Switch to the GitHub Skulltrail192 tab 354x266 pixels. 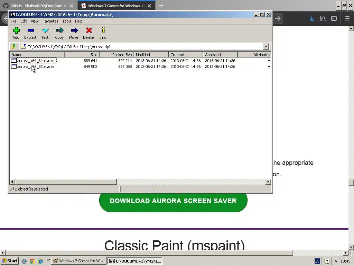39,6
